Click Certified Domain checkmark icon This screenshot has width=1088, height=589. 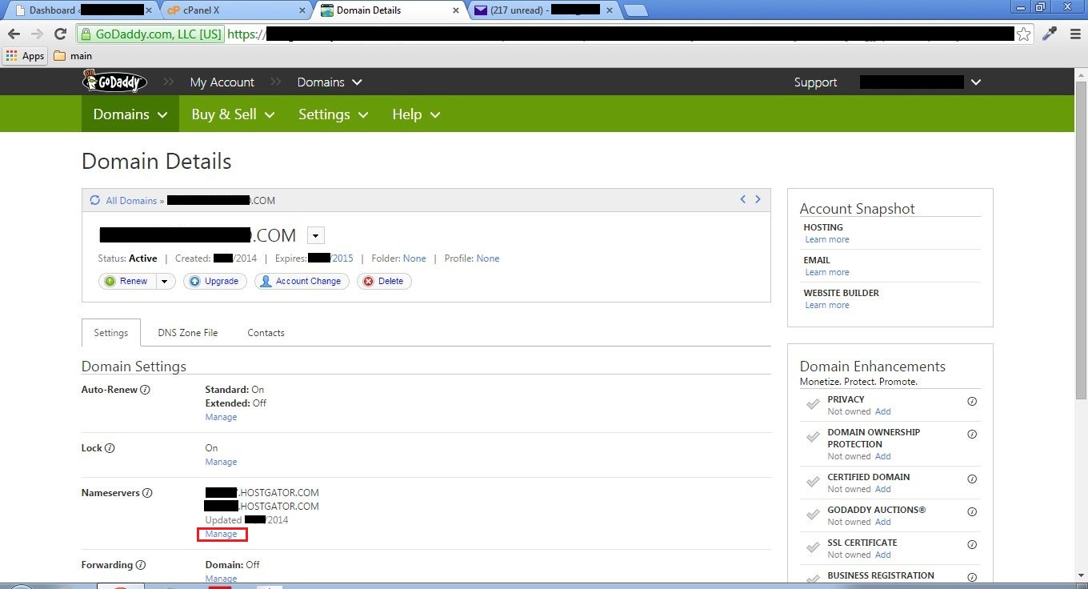pos(813,482)
